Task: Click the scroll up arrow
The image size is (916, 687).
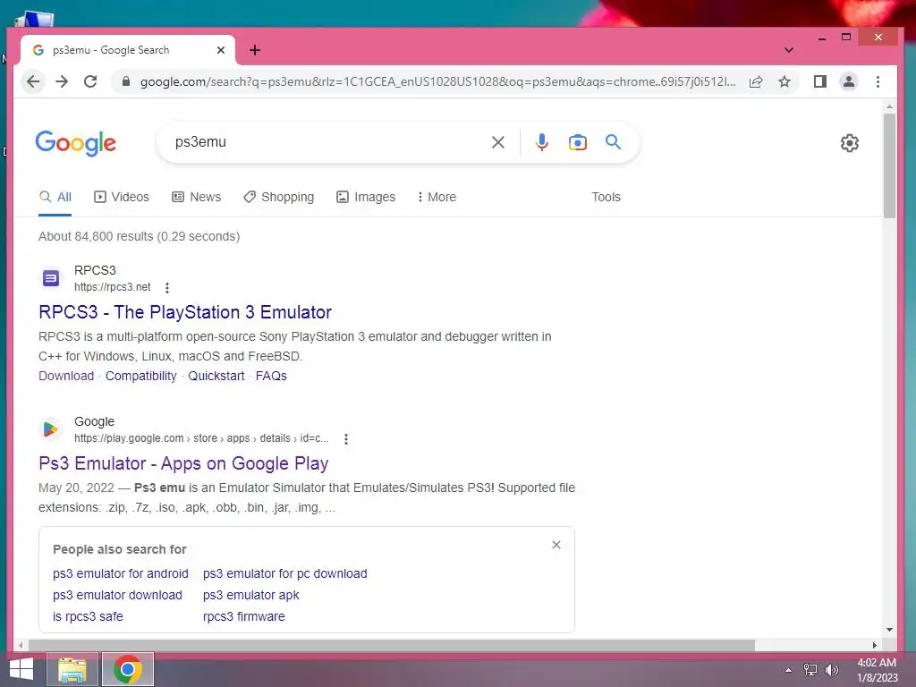Action: pyautogui.click(x=889, y=107)
